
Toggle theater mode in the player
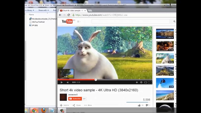pos(146,82)
